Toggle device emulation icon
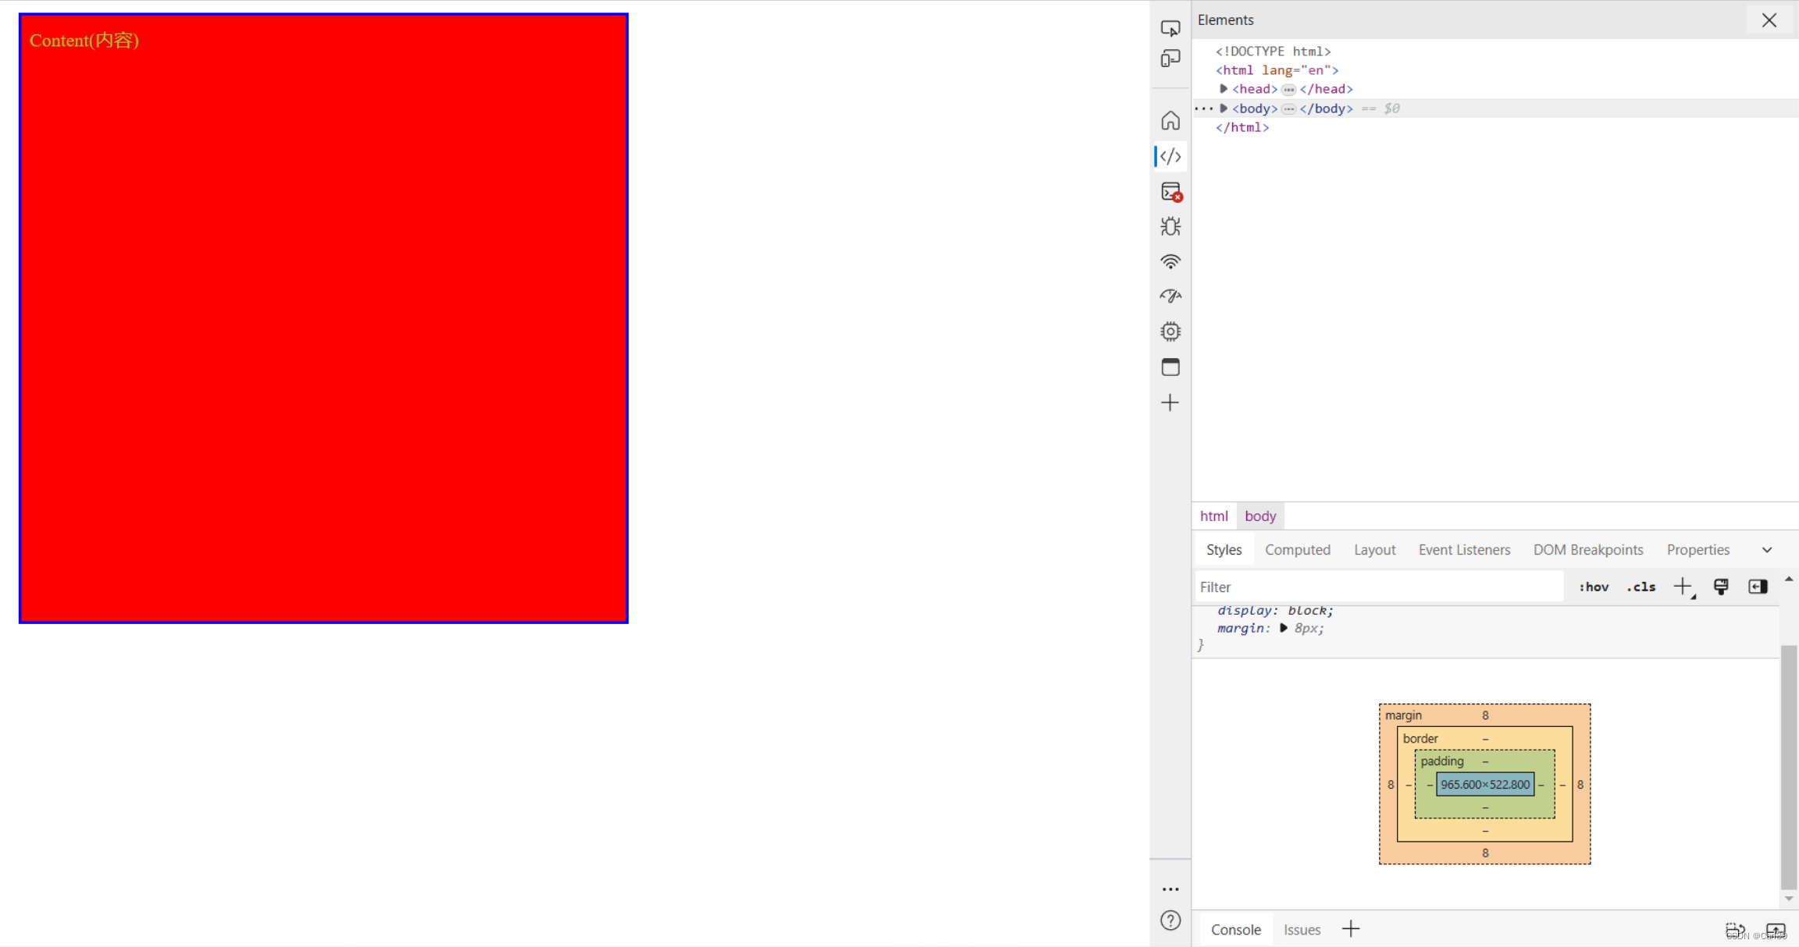The image size is (1799, 947). 1170,59
